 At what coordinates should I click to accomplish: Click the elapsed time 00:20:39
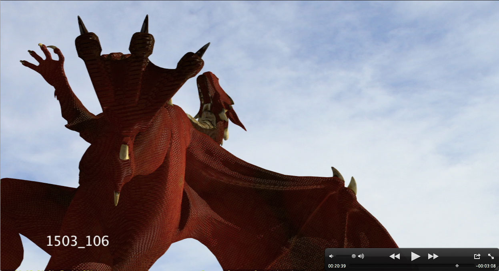click(x=337, y=266)
